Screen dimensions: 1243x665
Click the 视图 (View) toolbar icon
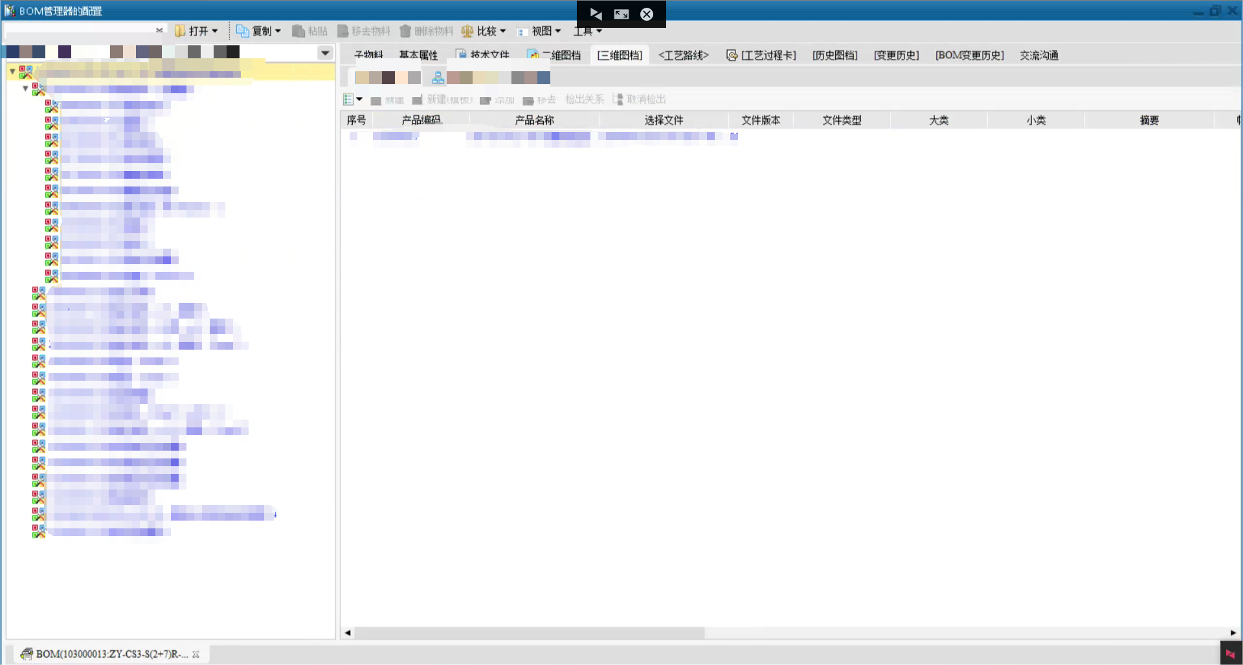tap(522, 31)
